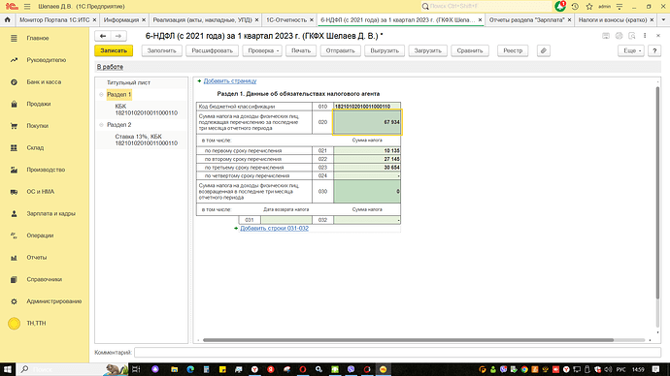
Task: Go to the home page icon
Action: 7,19
